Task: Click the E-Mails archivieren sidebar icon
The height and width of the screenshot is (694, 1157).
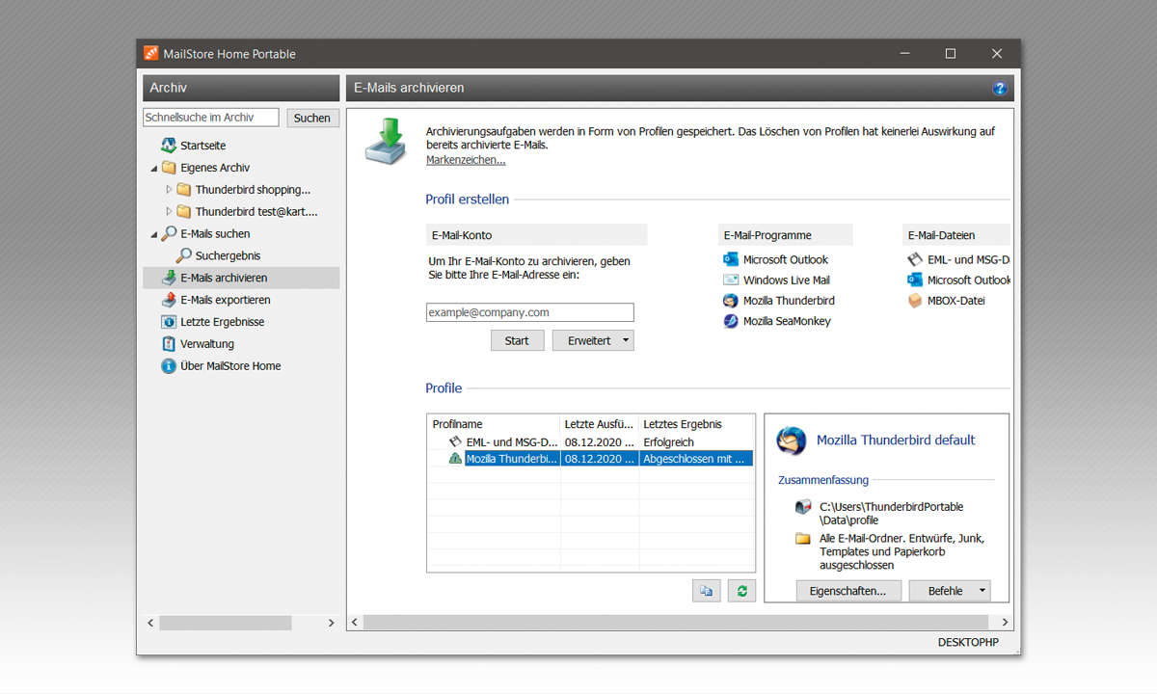Action: [x=169, y=279]
